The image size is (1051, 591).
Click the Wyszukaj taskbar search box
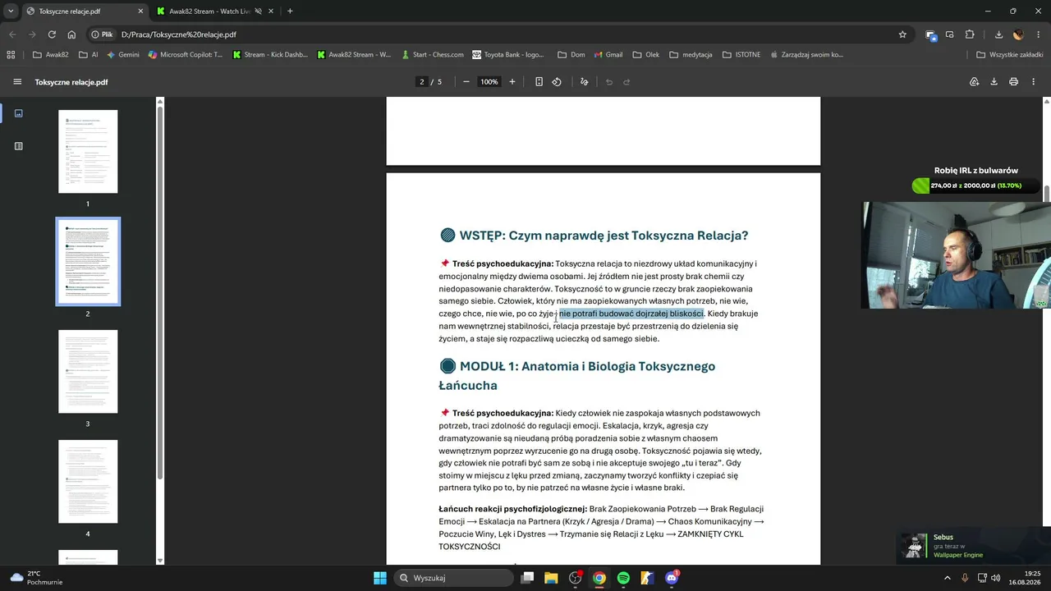454,578
